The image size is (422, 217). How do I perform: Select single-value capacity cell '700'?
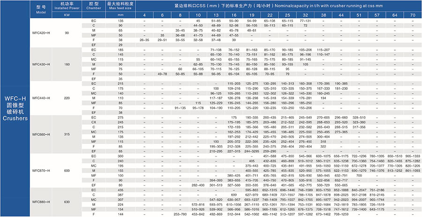coord(359,175)
